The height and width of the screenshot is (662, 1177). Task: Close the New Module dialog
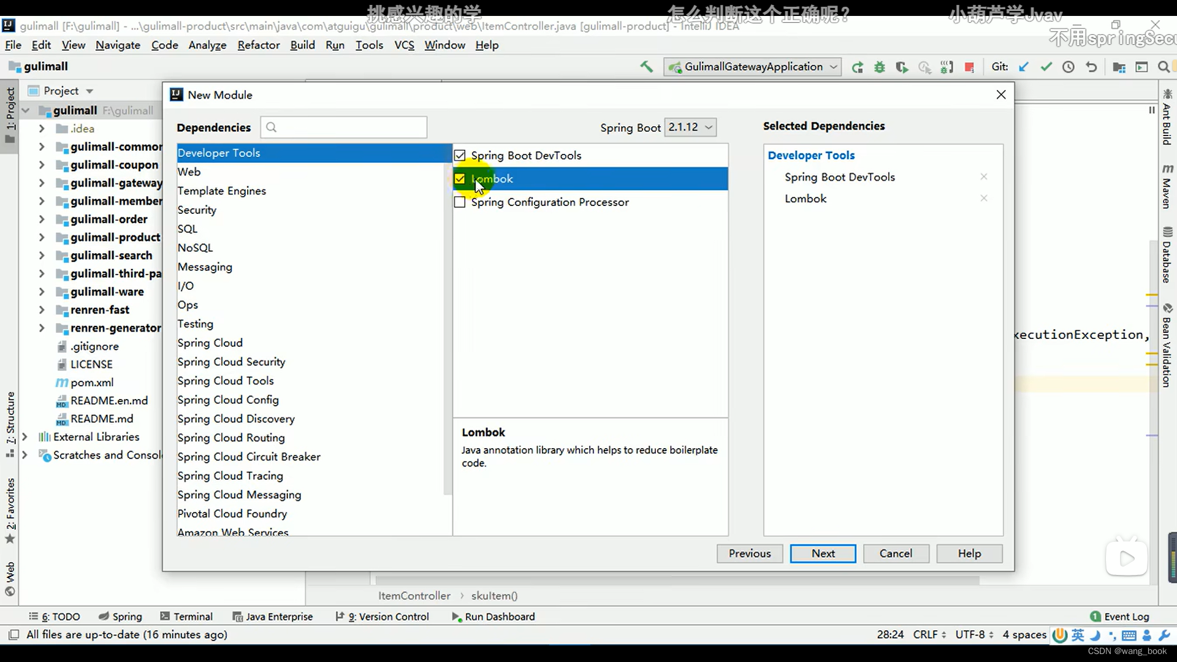[x=1001, y=94]
